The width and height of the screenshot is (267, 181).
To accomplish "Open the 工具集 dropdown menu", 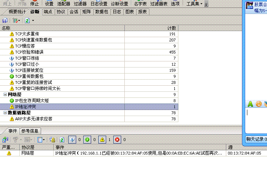I will click(x=194, y=4).
